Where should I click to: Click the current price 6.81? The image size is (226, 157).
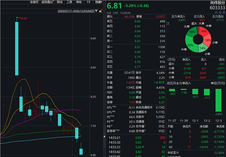click(114, 6)
